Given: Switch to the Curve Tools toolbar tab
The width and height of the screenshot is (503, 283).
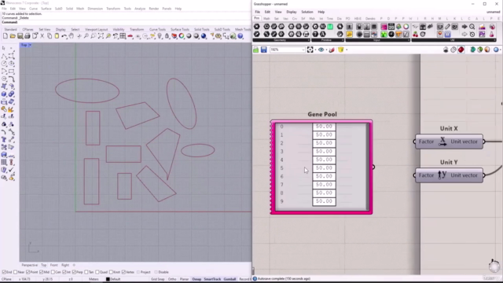Looking at the screenshot, I should [157, 30].
